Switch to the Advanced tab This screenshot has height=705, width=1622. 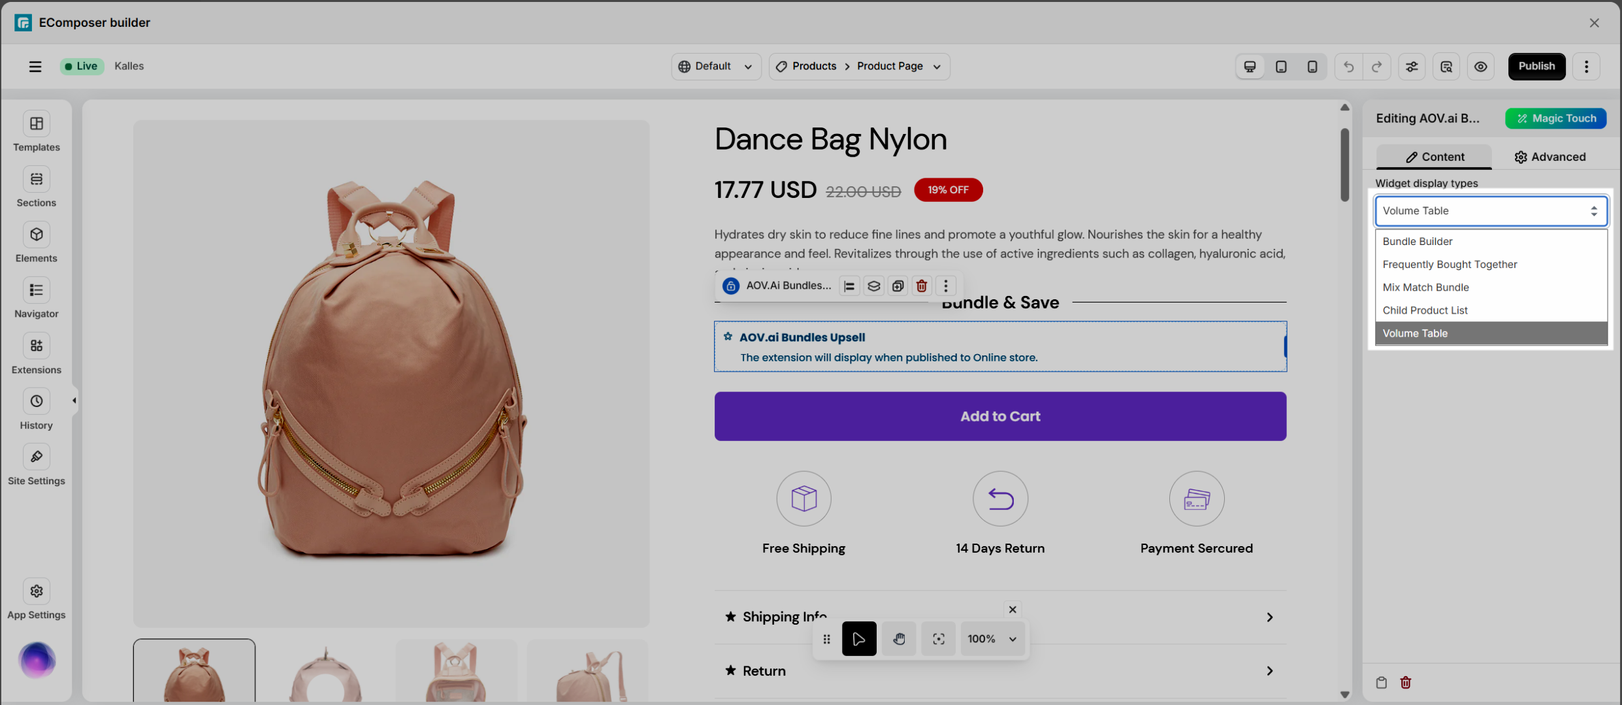point(1549,157)
